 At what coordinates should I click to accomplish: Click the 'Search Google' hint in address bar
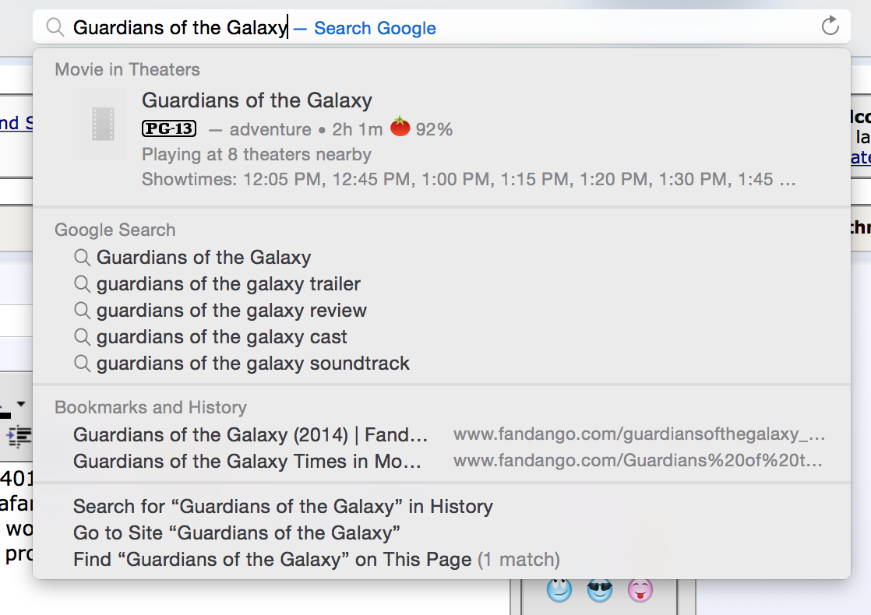point(375,28)
